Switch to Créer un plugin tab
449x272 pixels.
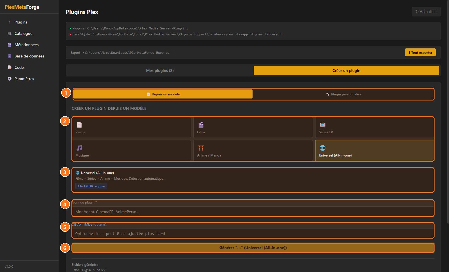[346, 70]
